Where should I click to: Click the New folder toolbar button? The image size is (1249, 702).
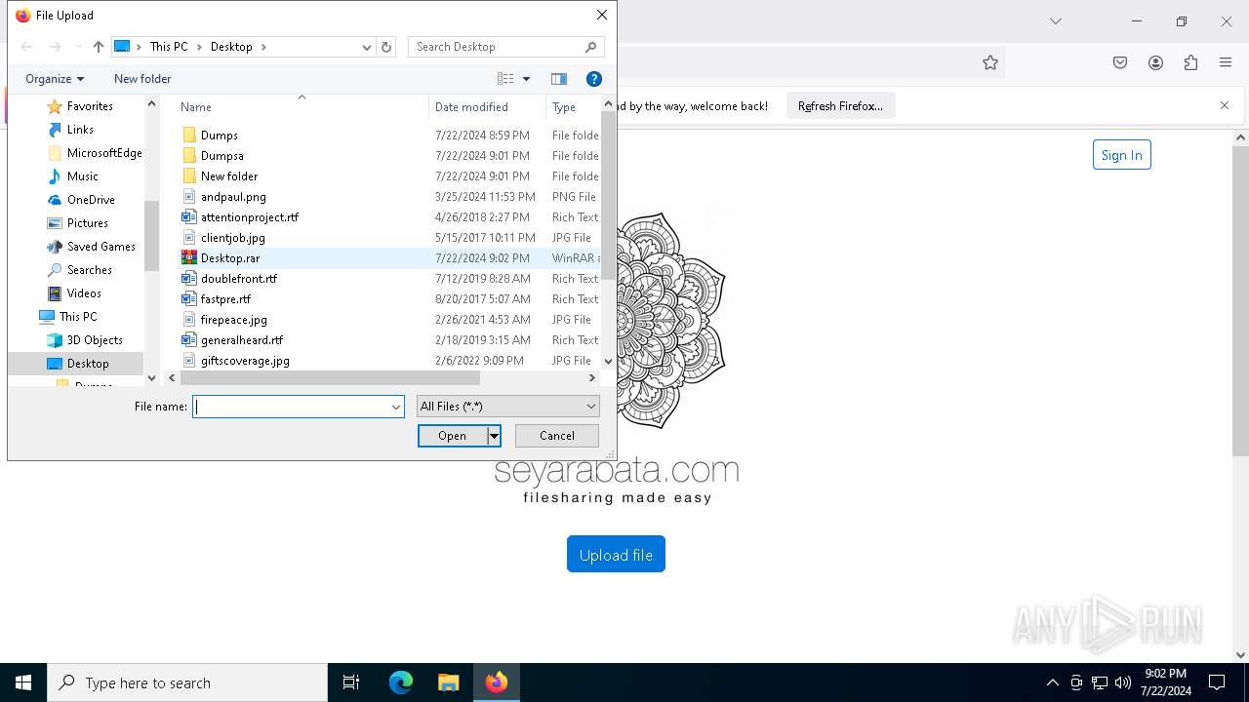click(142, 79)
